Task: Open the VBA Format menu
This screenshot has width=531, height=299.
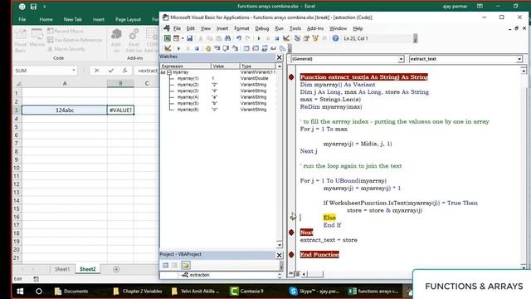Action: (241, 28)
